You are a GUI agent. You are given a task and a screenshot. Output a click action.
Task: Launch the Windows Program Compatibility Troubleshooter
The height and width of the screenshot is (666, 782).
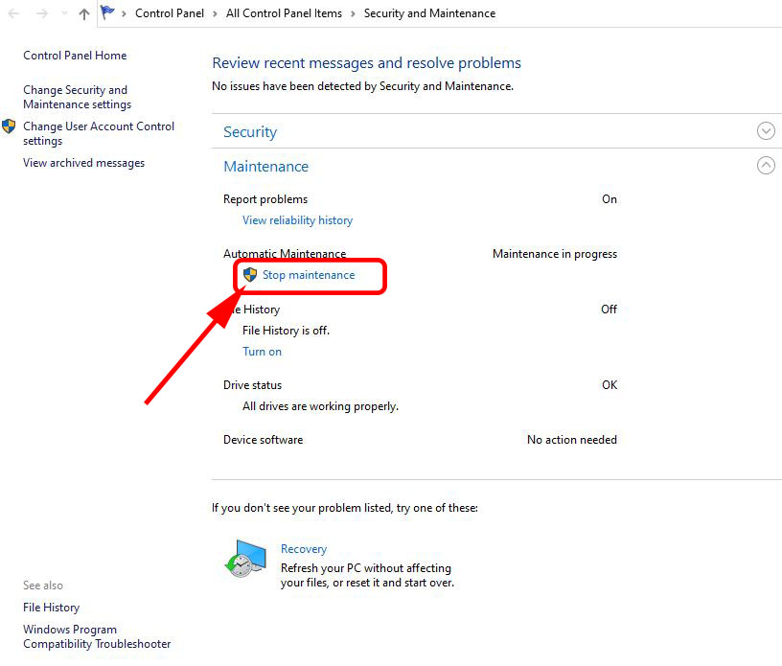pos(96,635)
